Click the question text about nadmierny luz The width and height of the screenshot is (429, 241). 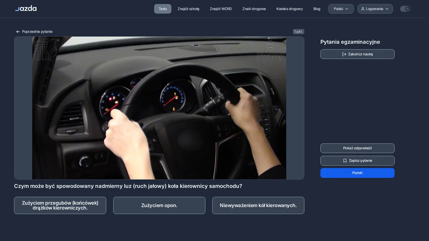[128, 186]
